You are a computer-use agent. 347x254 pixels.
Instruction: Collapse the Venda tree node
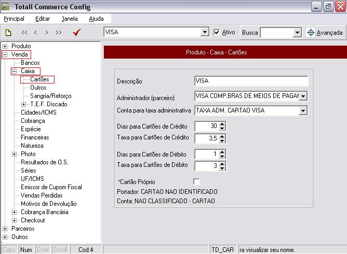click(x=5, y=54)
